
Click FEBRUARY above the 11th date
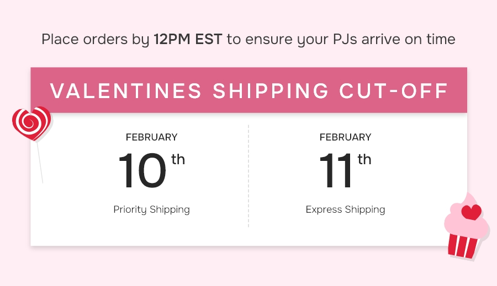tap(346, 137)
